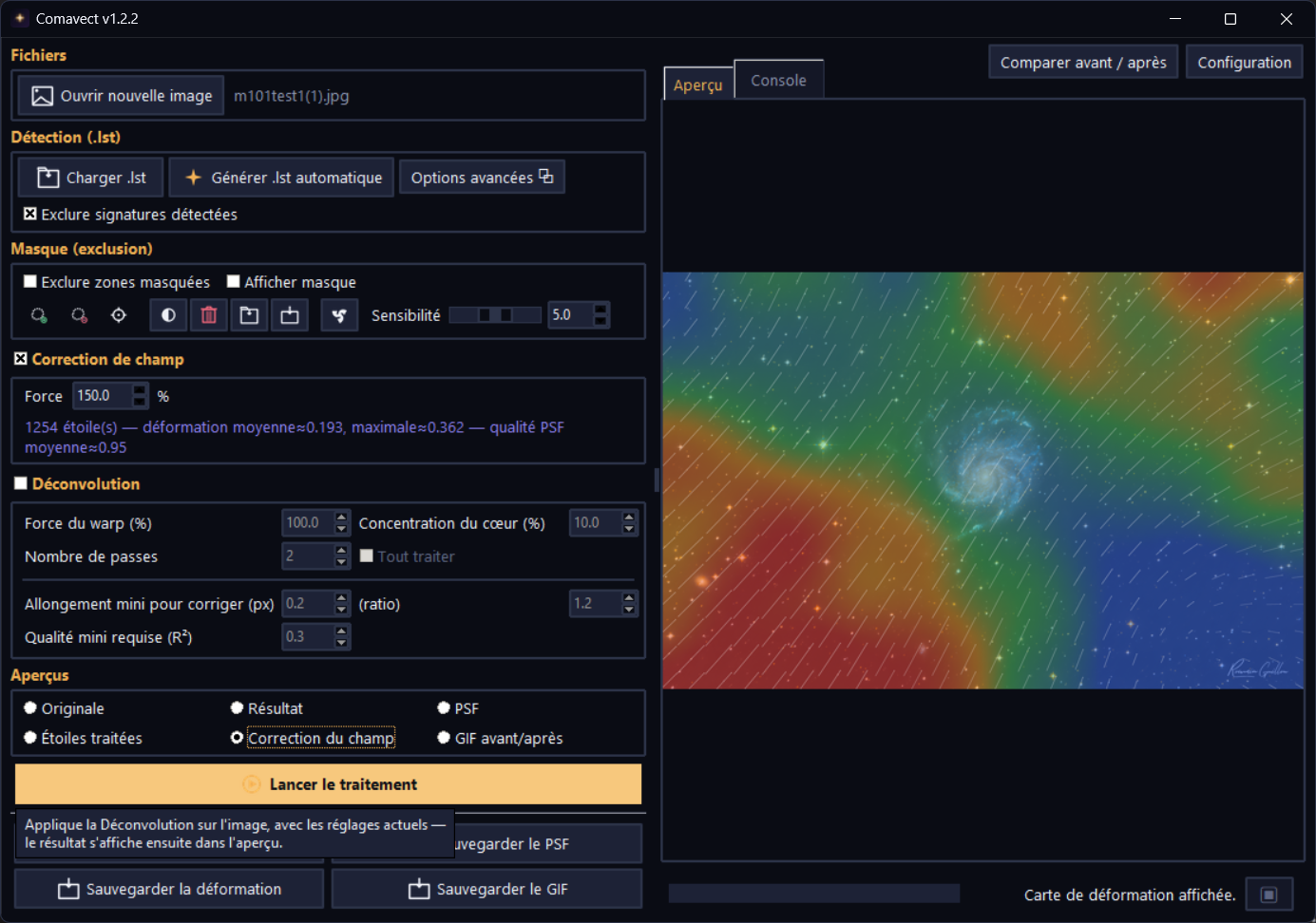
Task: Select the remove-mask-zone lasso tool
Action: (79, 315)
